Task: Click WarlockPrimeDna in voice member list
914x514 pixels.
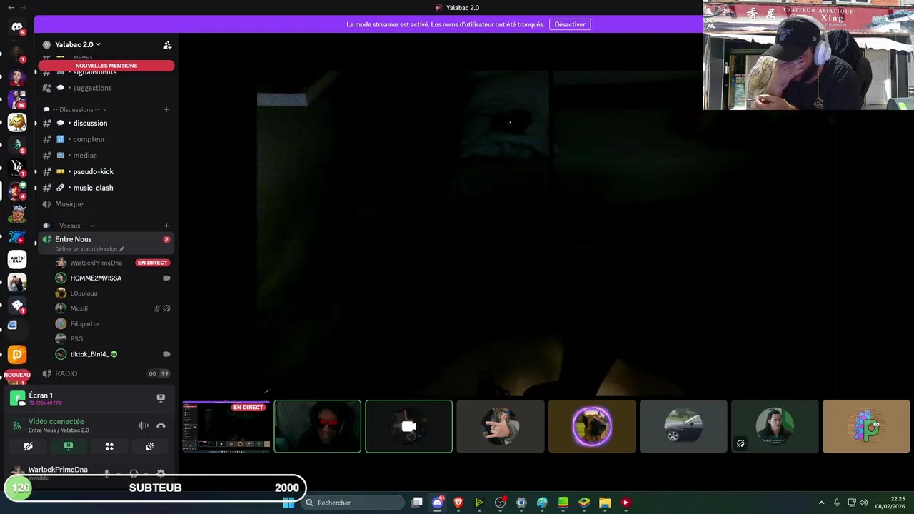Action: tap(96, 263)
